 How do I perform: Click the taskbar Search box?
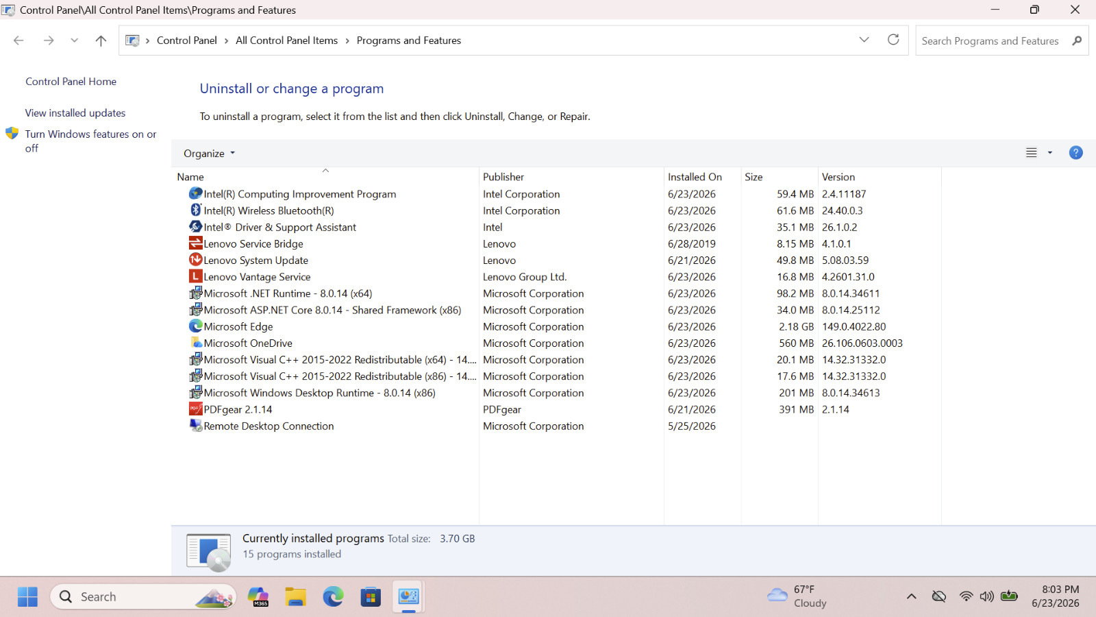click(x=143, y=596)
